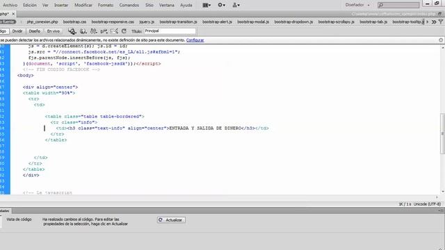Open the Ayuda menu
This screenshot has width=445, height=250.
pyautogui.click(x=186, y=5)
